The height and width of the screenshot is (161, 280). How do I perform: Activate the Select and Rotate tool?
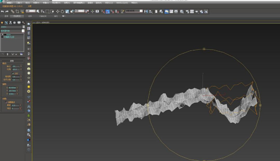point(62,11)
